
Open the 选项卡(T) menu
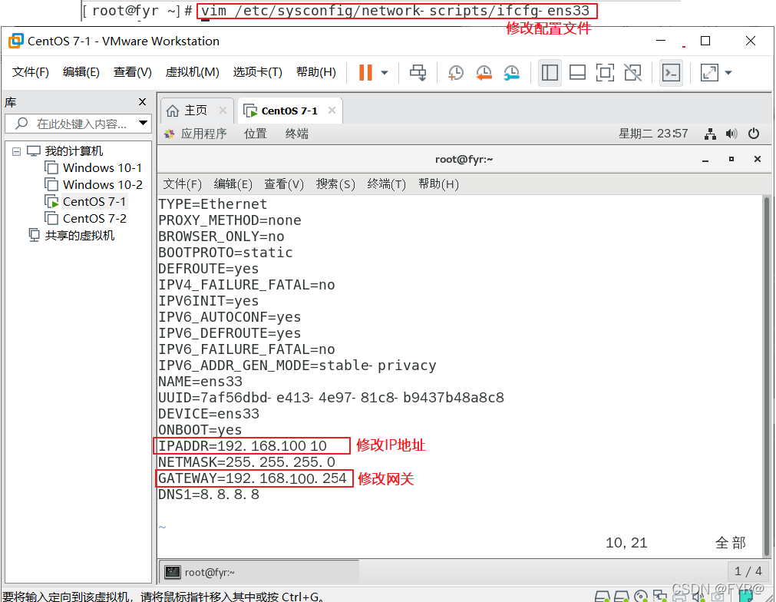[x=257, y=72]
